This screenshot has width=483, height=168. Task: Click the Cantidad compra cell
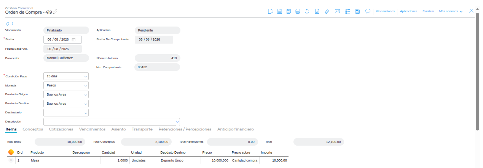point(245,160)
